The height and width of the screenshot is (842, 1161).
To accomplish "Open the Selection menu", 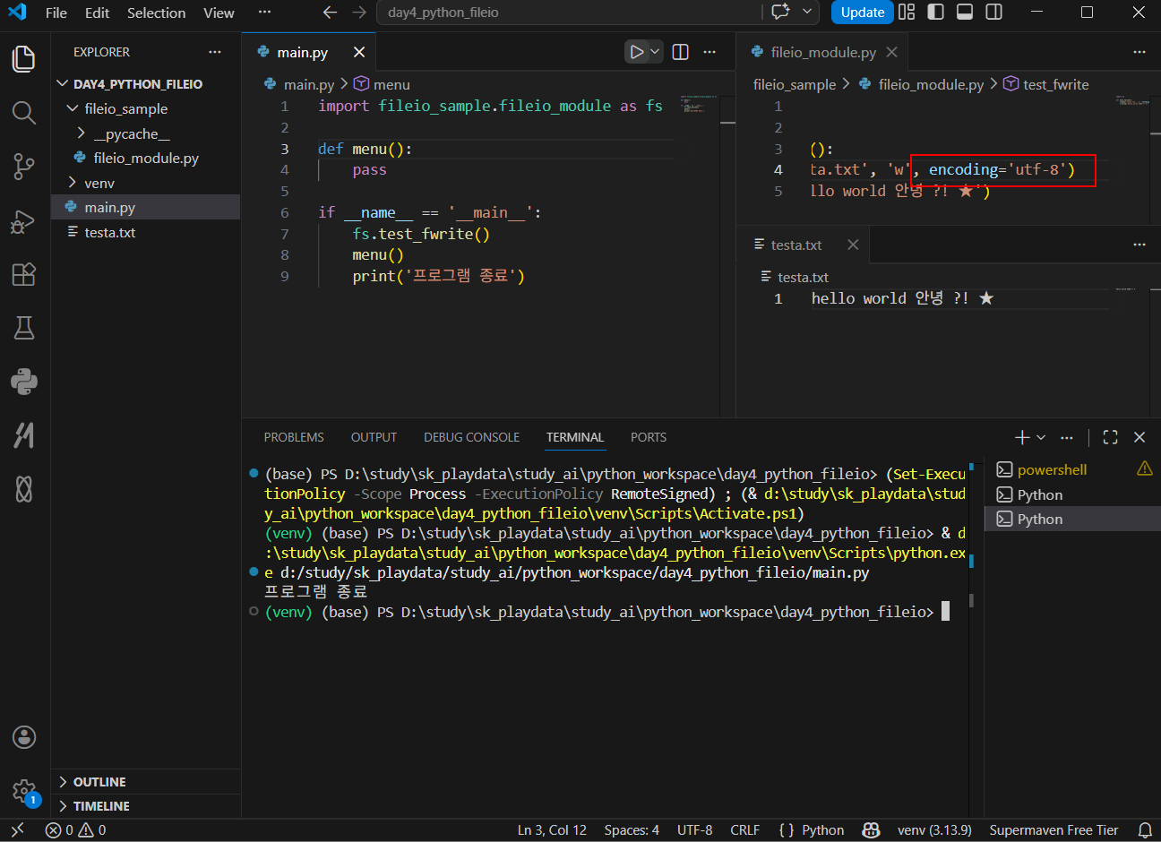I will [x=156, y=13].
